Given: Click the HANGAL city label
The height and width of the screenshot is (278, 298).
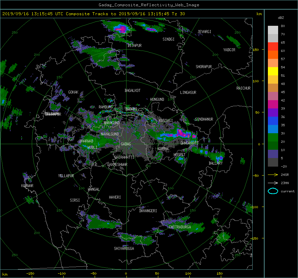Looking at the screenshot, I should click(x=94, y=189).
